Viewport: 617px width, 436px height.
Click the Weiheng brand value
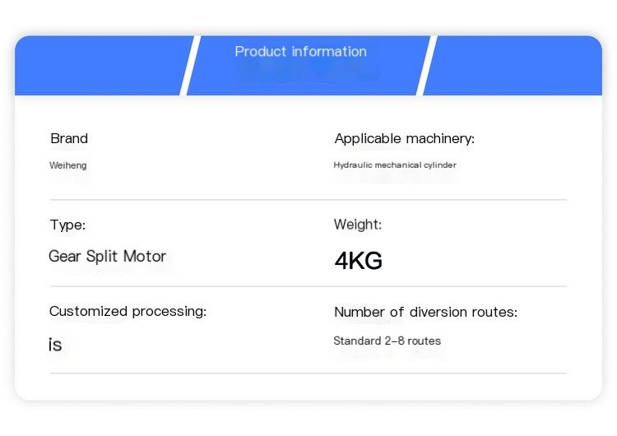68,165
